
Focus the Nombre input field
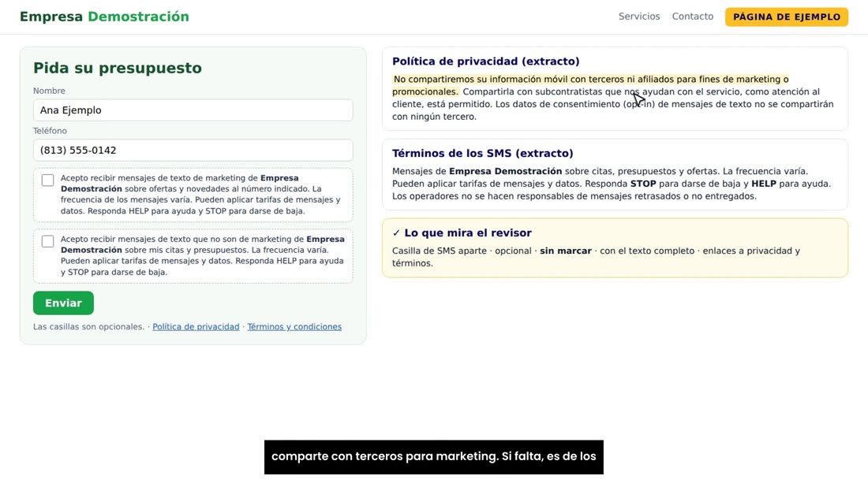(x=193, y=110)
